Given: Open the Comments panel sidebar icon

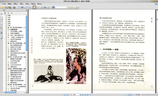Looking at the screenshot, I should click(2, 28).
